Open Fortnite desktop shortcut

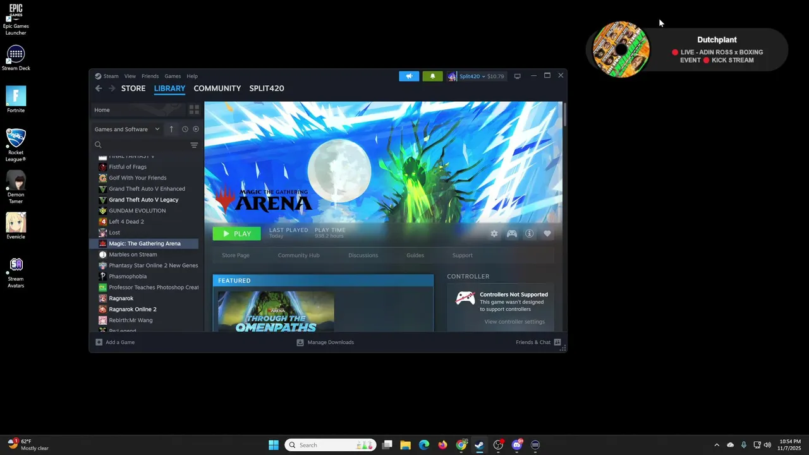[16, 99]
